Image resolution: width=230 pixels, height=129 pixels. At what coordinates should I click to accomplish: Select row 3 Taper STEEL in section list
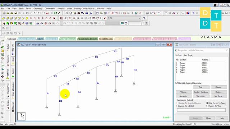(200, 68)
